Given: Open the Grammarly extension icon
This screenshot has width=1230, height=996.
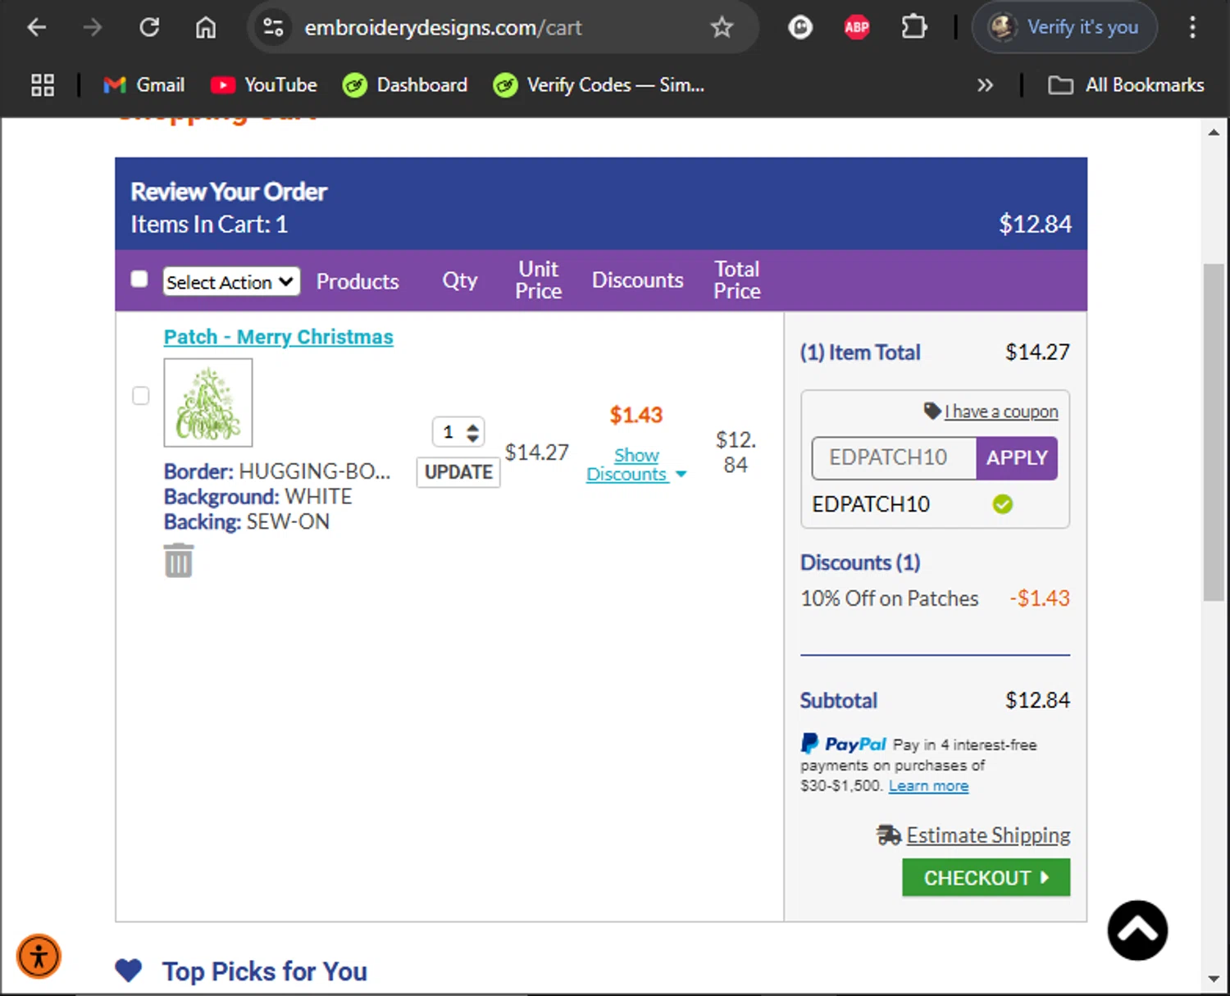Looking at the screenshot, I should click(x=800, y=28).
